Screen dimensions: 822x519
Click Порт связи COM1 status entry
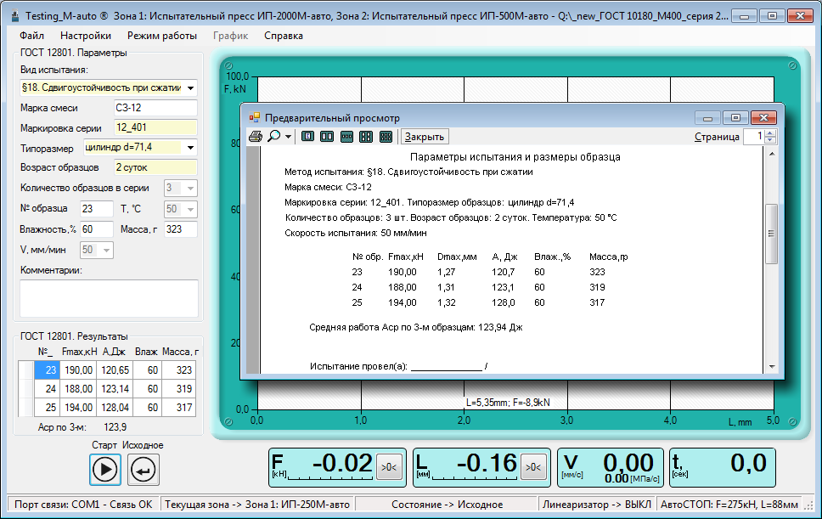click(83, 505)
